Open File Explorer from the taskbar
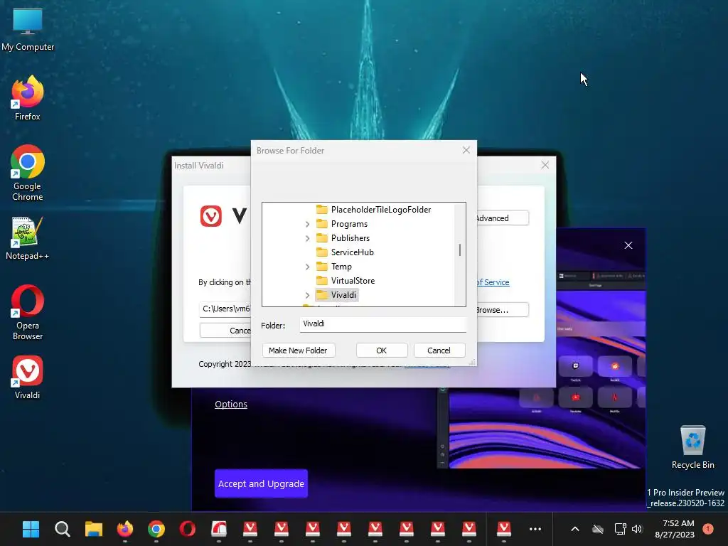Screen dimensions: 728x546 pos(93,529)
